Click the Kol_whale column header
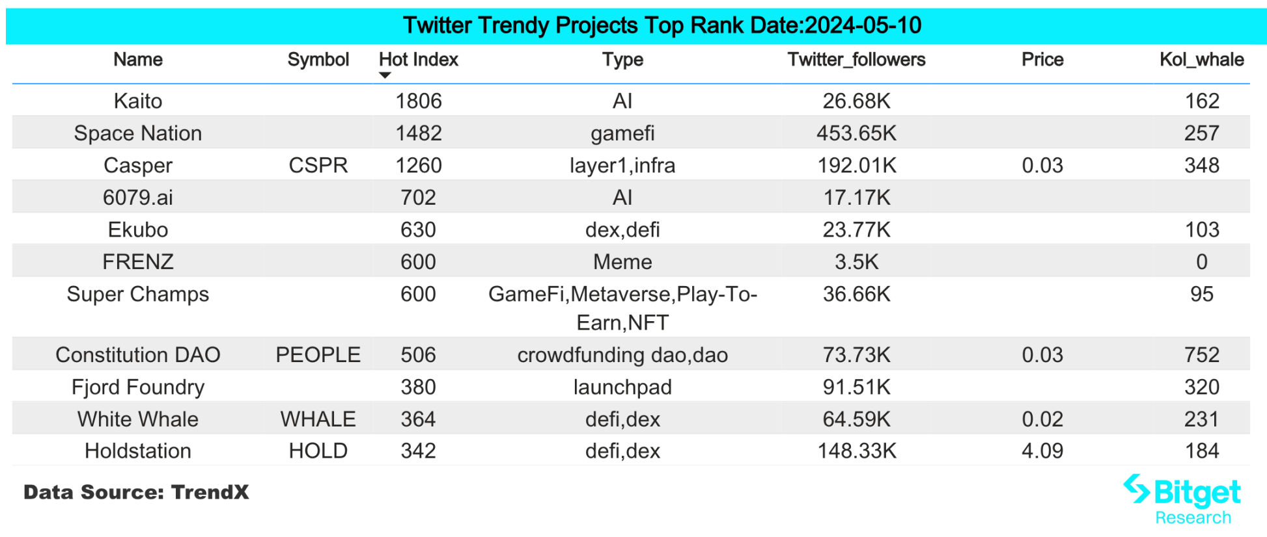This screenshot has width=1267, height=537. point(1201,60)
